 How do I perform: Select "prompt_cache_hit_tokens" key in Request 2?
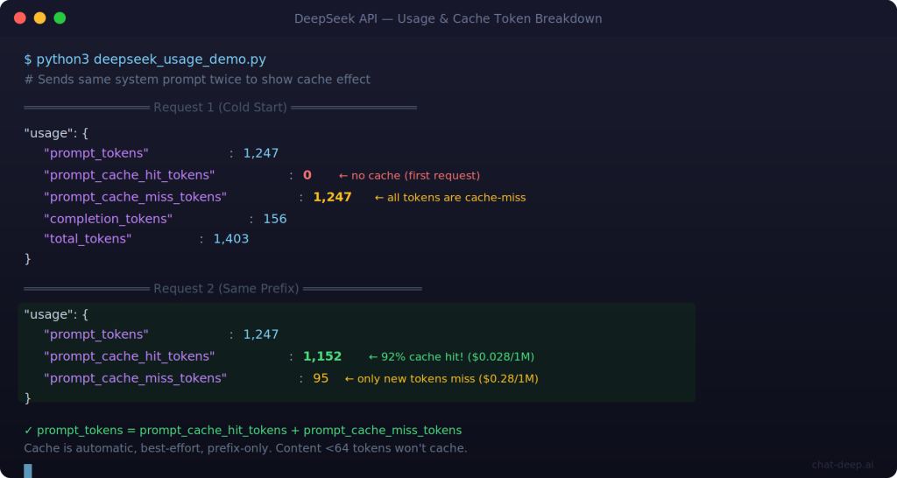click(x=130, y=356)
